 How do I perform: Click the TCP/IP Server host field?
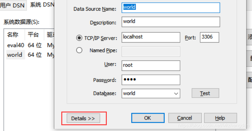pos(151,37)
